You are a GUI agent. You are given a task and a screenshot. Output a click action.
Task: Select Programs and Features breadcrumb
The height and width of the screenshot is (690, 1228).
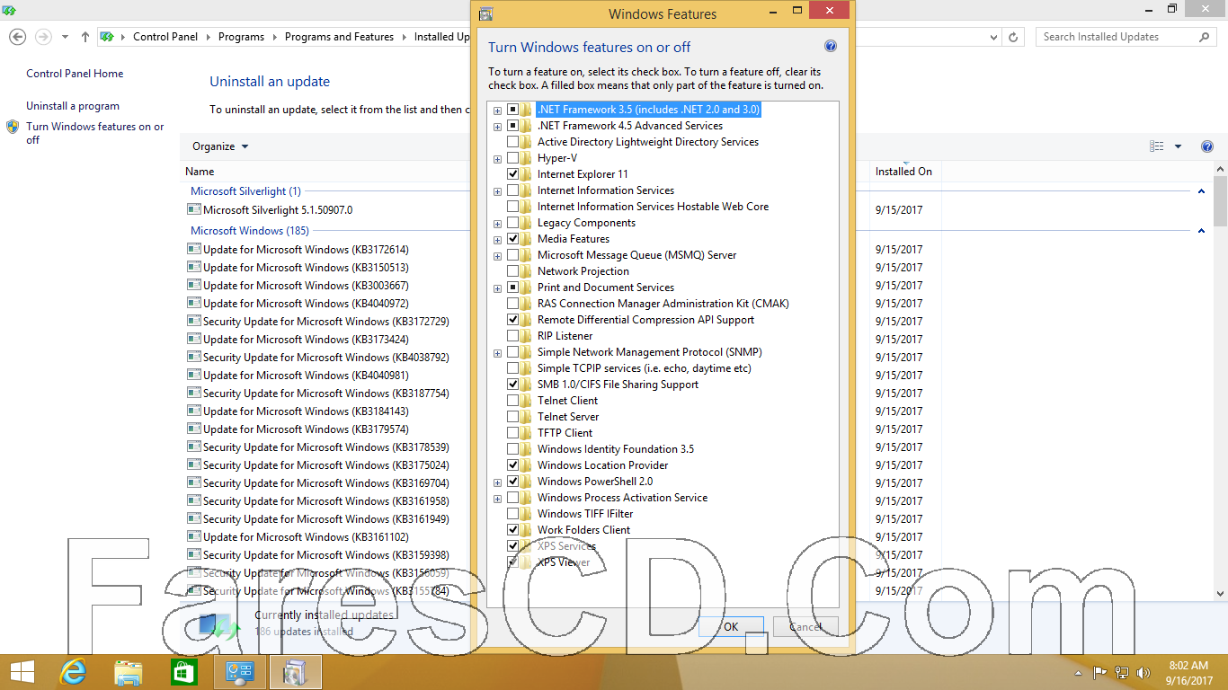(x=339, y=37)
